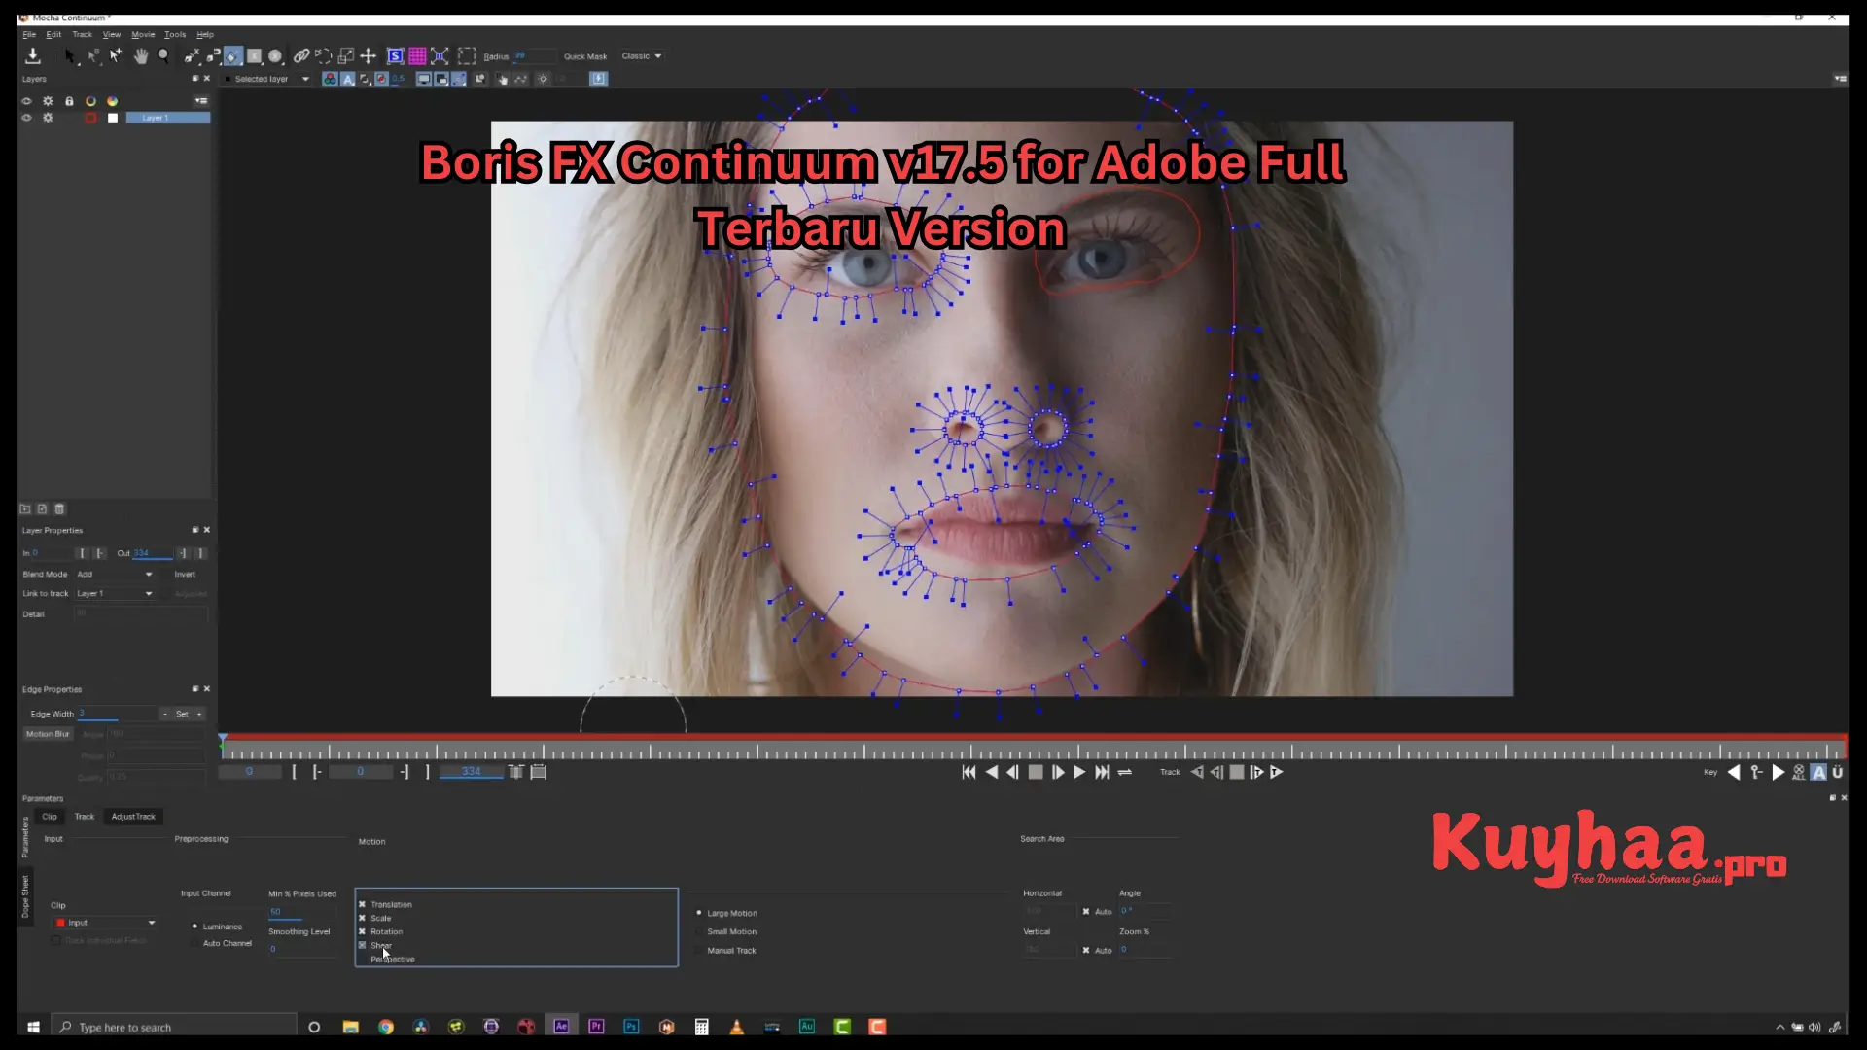Select the Rectangle shape tool

255,56
